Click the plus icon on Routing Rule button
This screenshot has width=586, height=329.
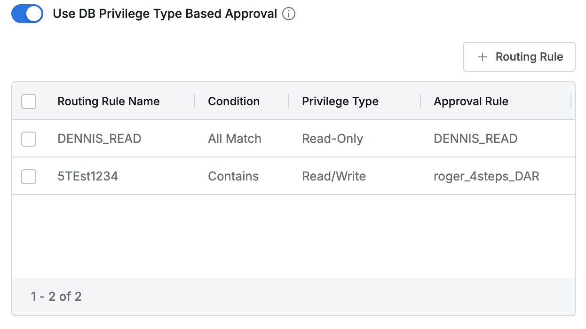point(482,56)
